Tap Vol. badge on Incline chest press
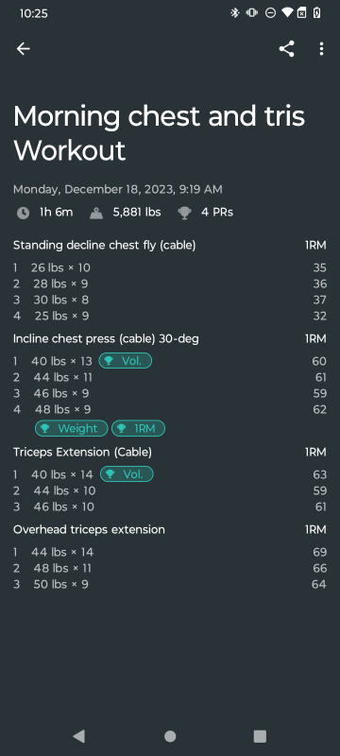 pyautogui.click(x=126, y=361)
